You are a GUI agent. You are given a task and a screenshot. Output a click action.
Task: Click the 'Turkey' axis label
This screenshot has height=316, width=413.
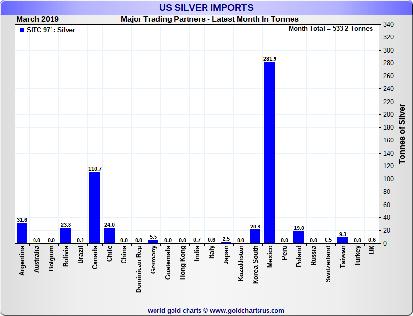[357, 256]
